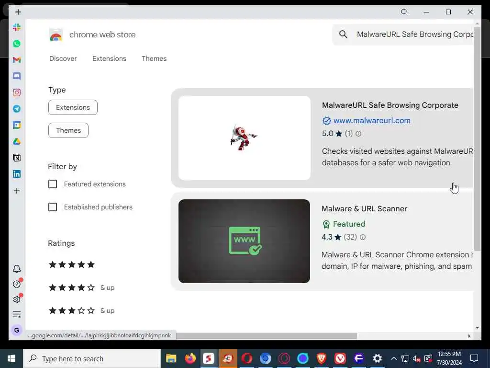Viewport: 490px width, 368px height.
Task: Filter by three stars & up
Action: [x=81, y=310]
